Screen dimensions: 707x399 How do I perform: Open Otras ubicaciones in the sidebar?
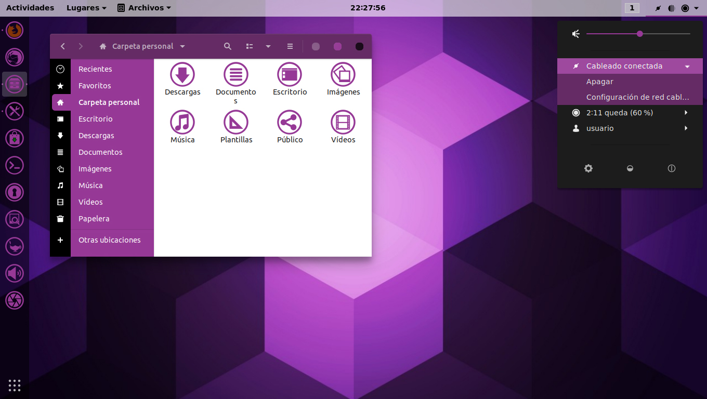pos(103,240)
